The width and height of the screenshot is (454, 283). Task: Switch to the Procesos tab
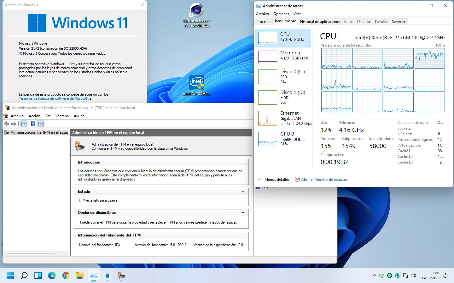click(x=264, y=22)
